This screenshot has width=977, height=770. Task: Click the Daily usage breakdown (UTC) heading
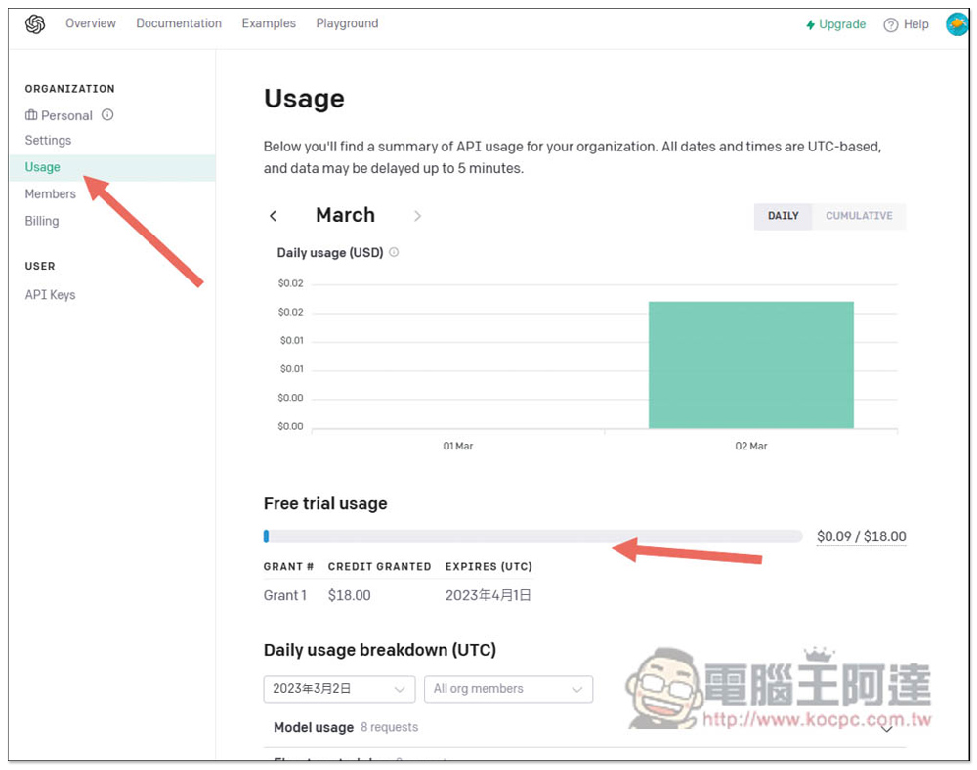pos(379,650)
